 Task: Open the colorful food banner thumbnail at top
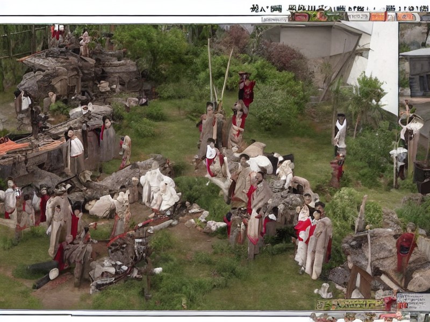pyautogui.click(x=317, y=16)
